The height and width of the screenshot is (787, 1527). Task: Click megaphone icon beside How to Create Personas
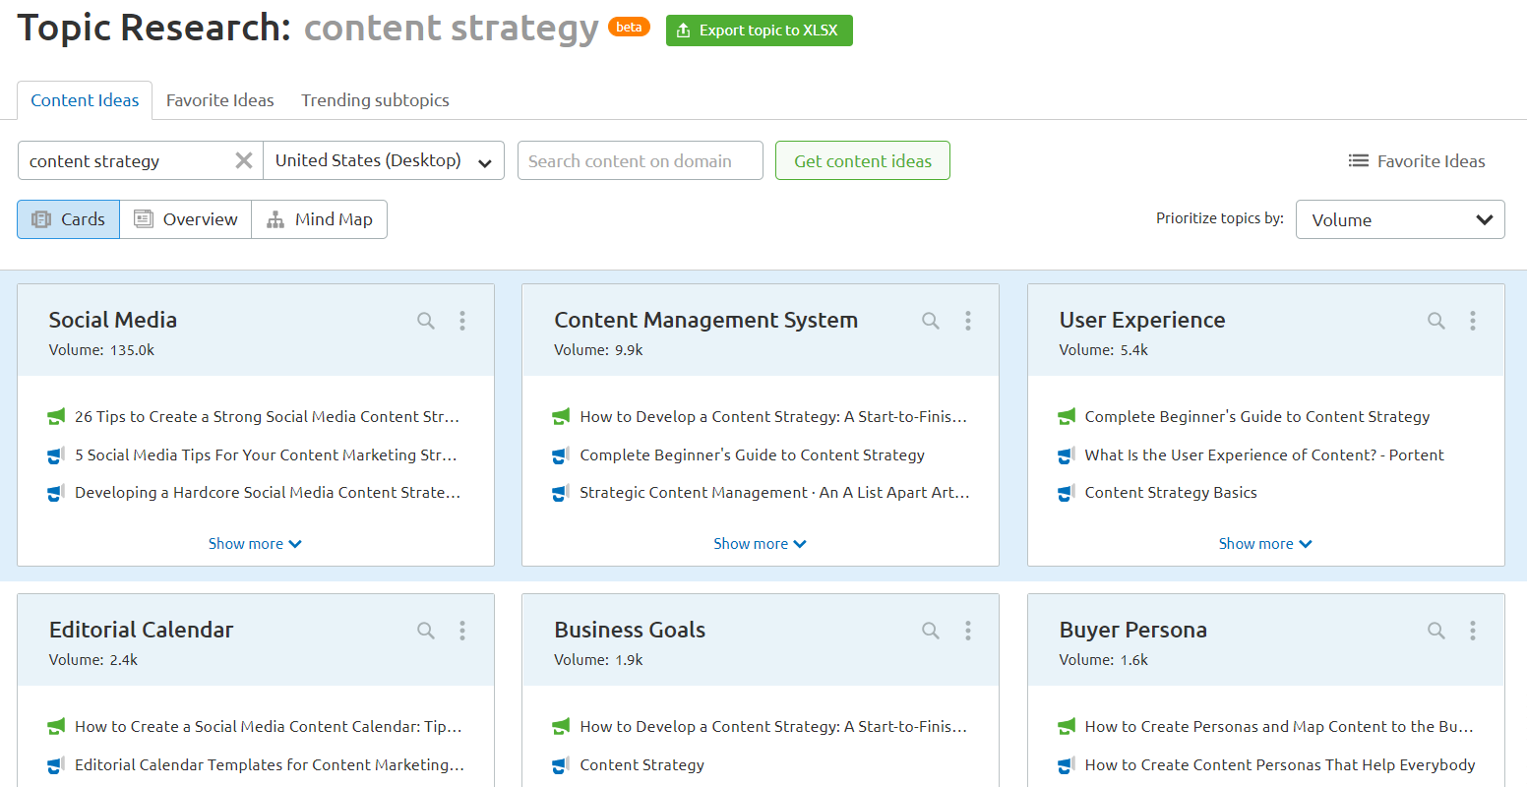tap(1067, 727)
